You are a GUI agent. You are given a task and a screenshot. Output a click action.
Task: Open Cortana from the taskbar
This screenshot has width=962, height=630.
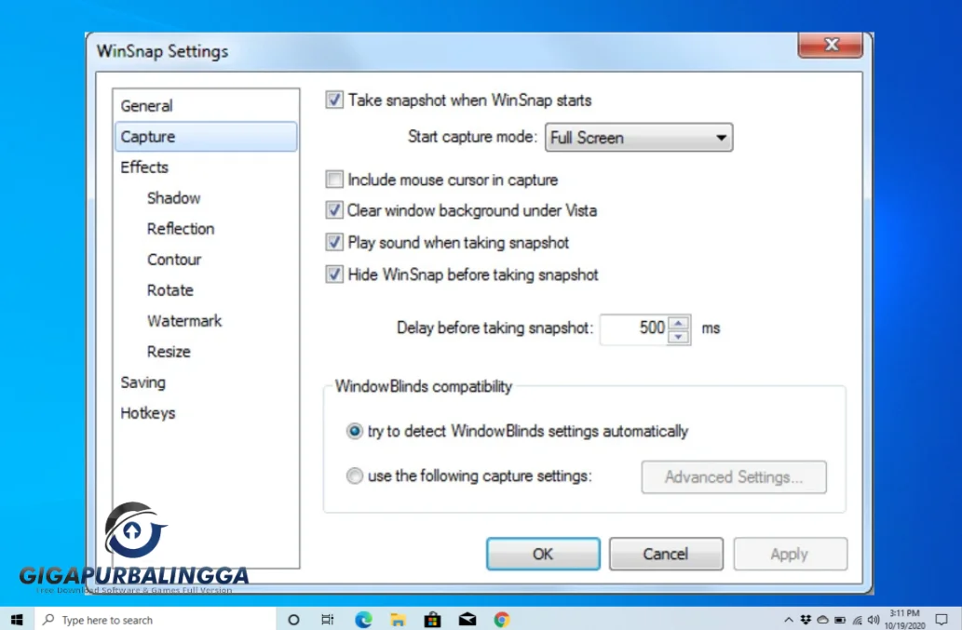[293, 620]
